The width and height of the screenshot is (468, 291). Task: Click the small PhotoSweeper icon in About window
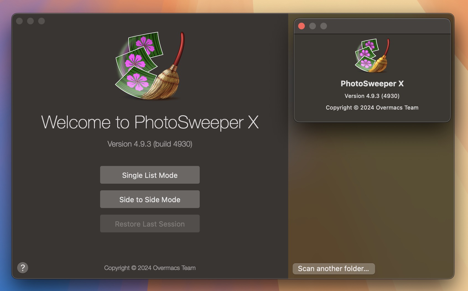372,56
